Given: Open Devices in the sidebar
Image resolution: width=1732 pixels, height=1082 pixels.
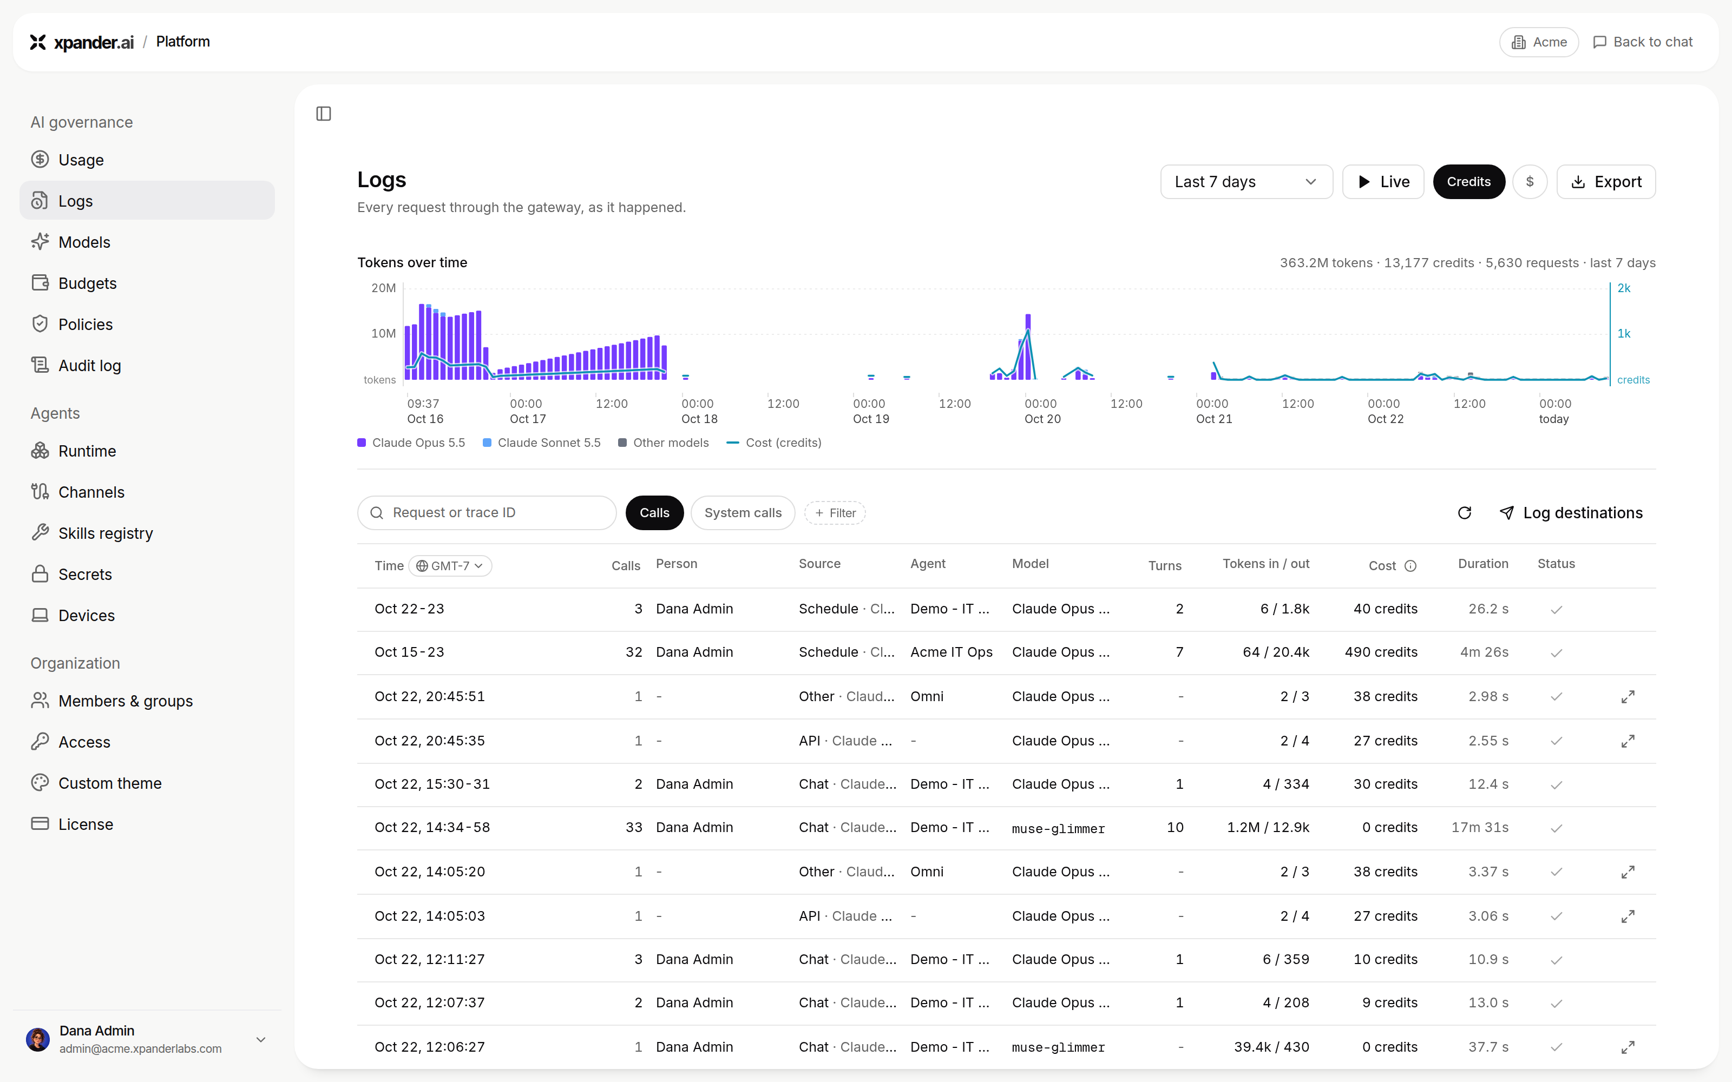Looking at the screenshot, I should tap(147, 616).
